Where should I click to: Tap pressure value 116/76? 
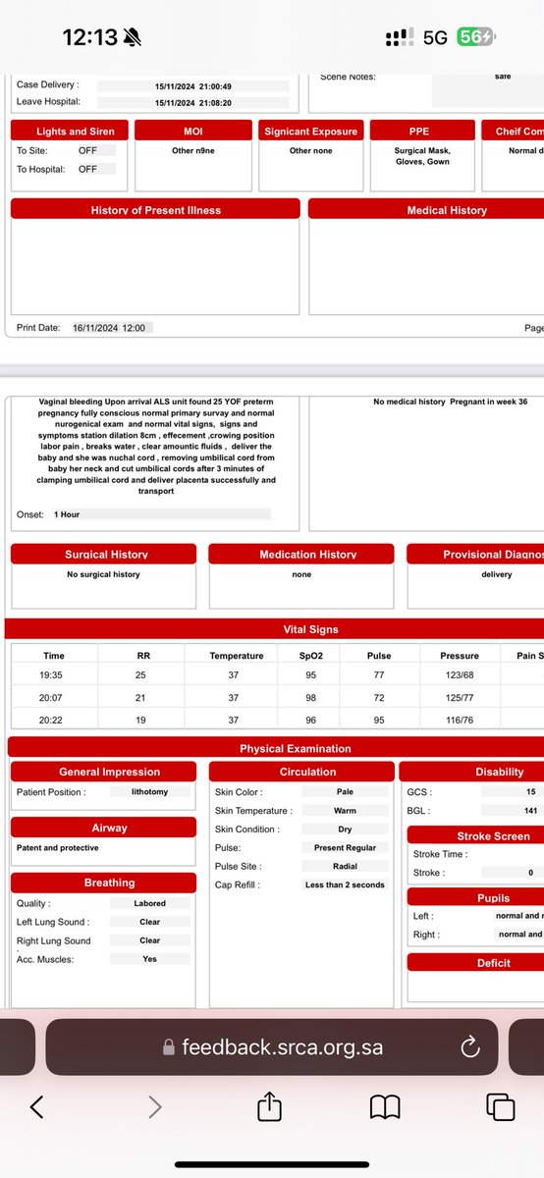click(460, 721)
